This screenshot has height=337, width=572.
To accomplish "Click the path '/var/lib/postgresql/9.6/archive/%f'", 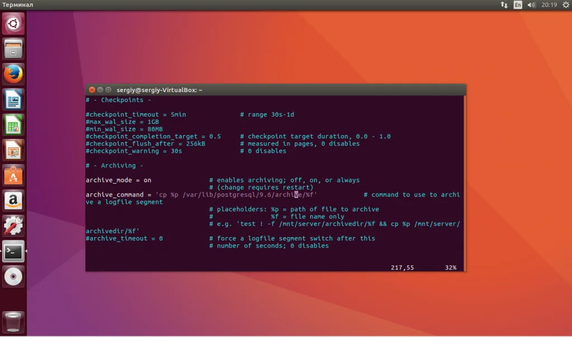I will coord(247,195).
